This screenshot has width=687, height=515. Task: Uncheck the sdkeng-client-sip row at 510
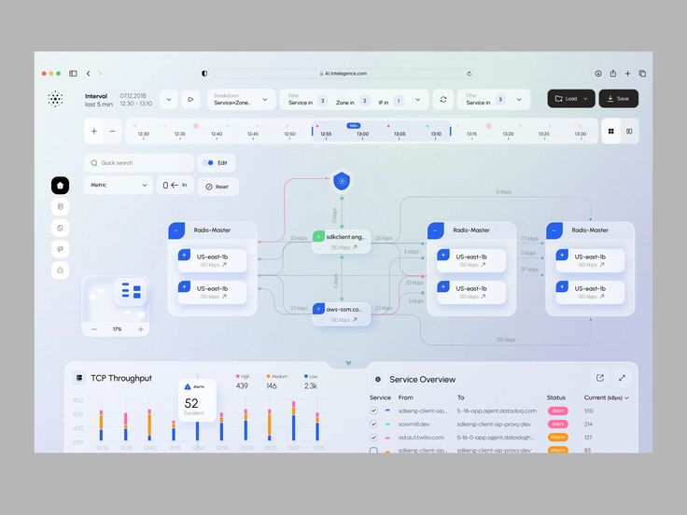(x=373, y=411)
